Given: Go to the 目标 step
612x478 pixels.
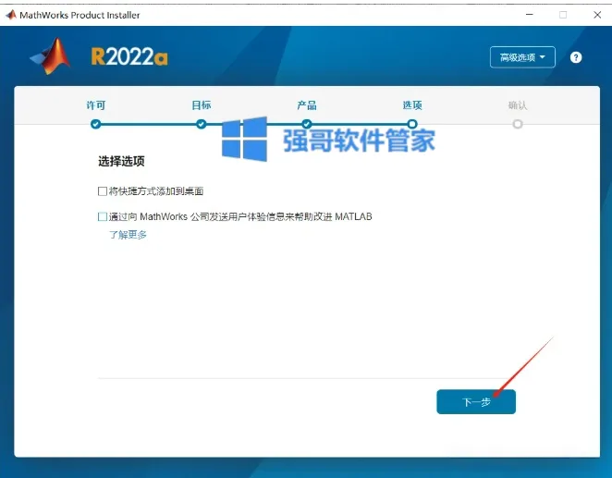Looking at the screenshot, I should (x=201, y=105).
